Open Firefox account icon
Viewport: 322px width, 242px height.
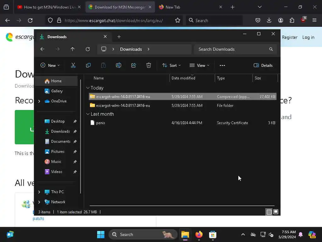[x=280, y=20]
